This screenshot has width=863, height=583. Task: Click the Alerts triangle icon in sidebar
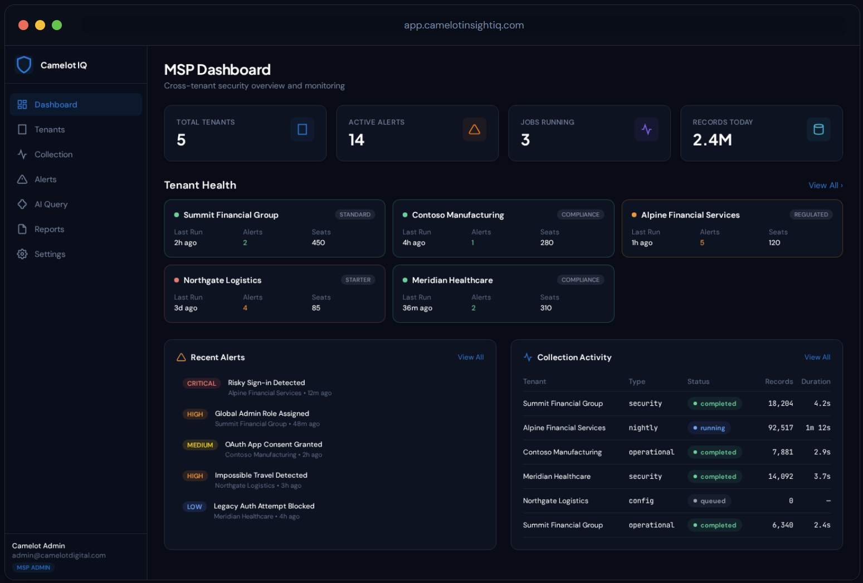22,179
